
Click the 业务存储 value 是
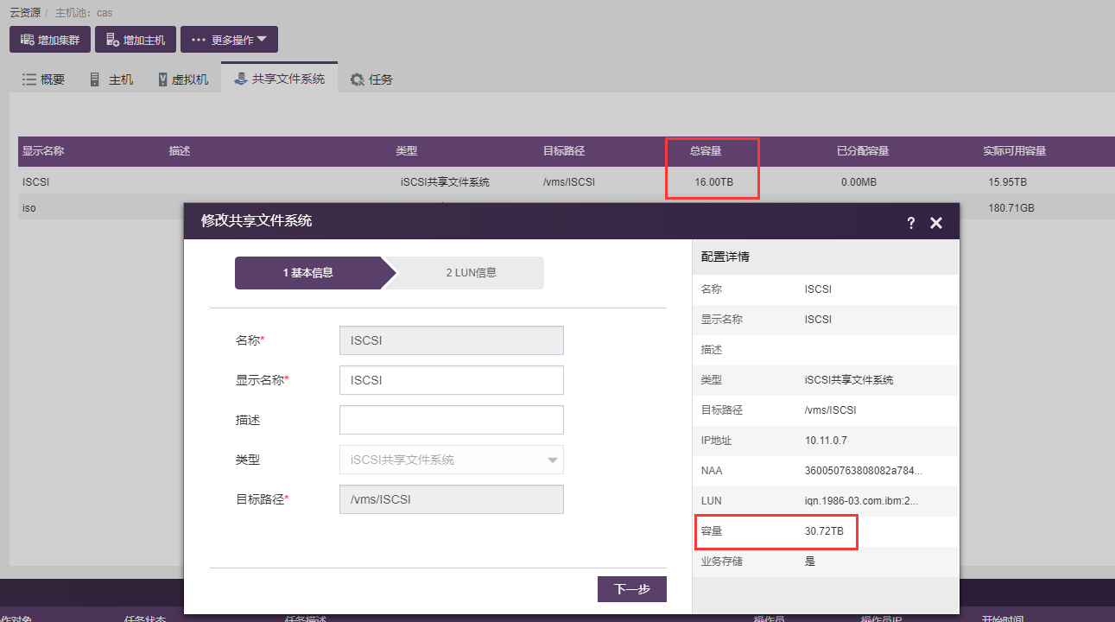(x=809, y=562)
